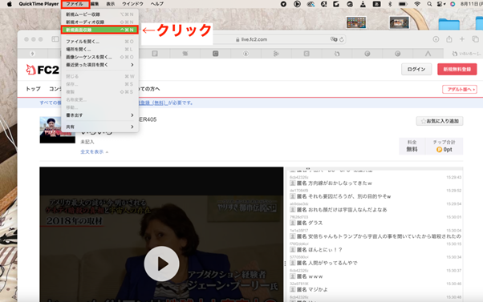Click the Apple logo menu
Image resolution: width=483 pixels, height=302 pixels.
coord(10,4)
